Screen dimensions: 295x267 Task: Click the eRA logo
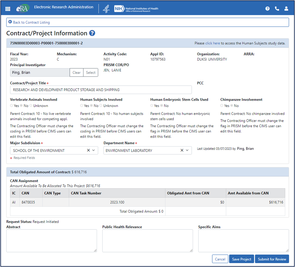click(23, 8)
